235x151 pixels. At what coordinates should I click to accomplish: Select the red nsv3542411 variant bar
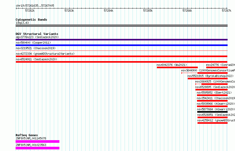point(212,101)
